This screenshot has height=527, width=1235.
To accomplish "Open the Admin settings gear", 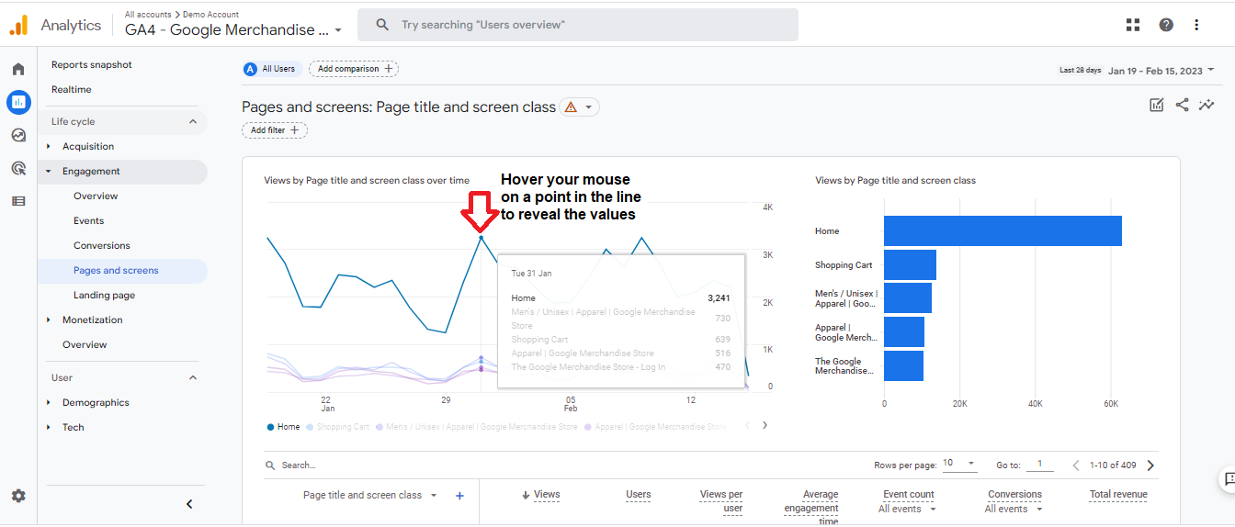I will pos(18,496).
